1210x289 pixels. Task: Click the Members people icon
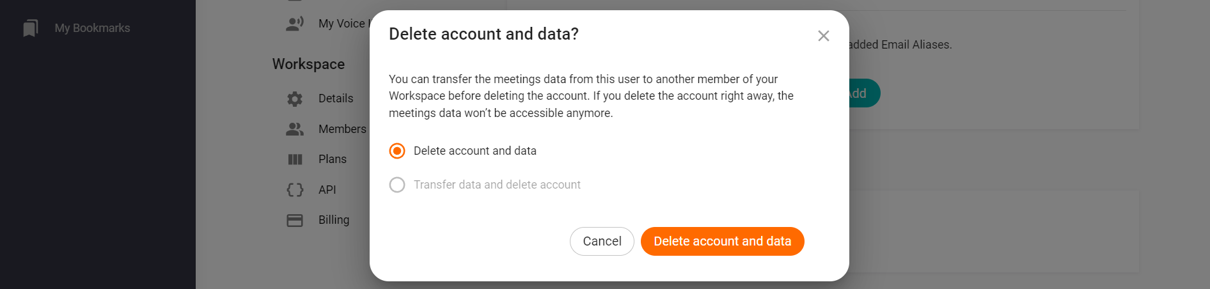pyautogui.click(x=295, y=129)
